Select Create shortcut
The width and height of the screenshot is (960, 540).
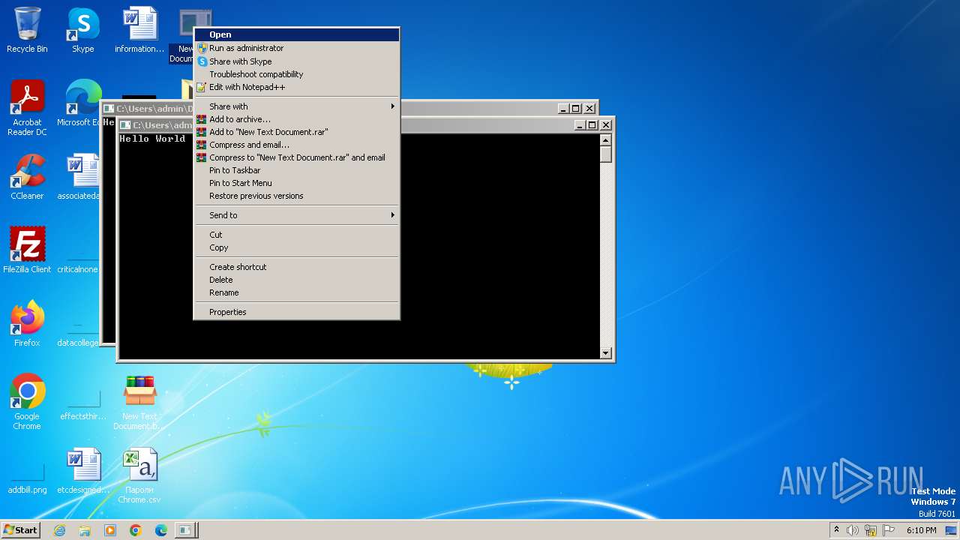tap(296, 267)
